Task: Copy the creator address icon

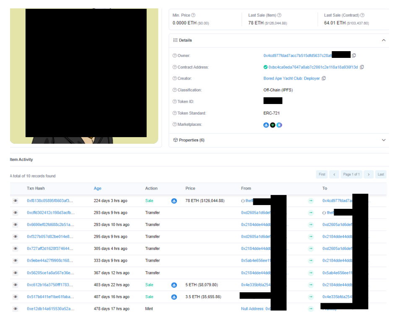Action: [x=324, y=78]
